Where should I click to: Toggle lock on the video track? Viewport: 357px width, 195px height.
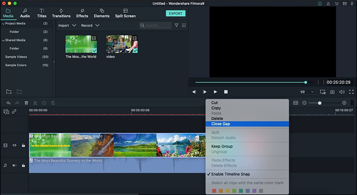[23, 145]
